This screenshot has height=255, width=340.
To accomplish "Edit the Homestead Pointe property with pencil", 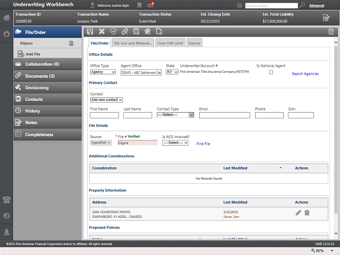I will point(299,212).
